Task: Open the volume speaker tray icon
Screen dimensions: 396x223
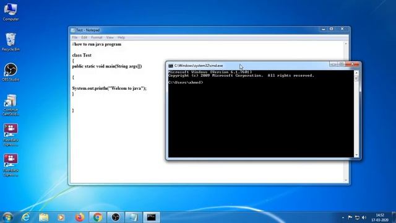Action: (x=364, y=217)
